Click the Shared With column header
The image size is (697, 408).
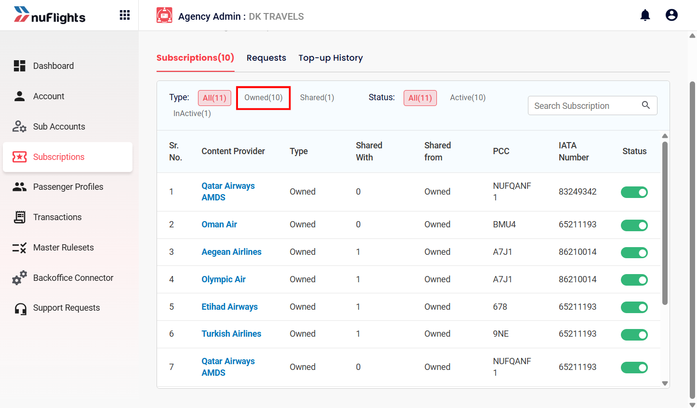click(369, 151)
